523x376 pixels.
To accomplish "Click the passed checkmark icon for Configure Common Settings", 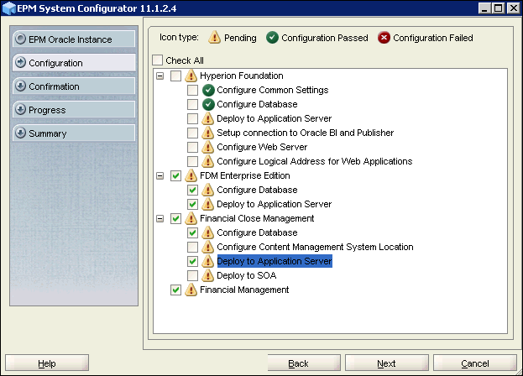I will [x=208, y=90].
